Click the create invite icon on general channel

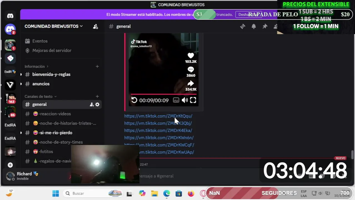[x=92, y=104]
